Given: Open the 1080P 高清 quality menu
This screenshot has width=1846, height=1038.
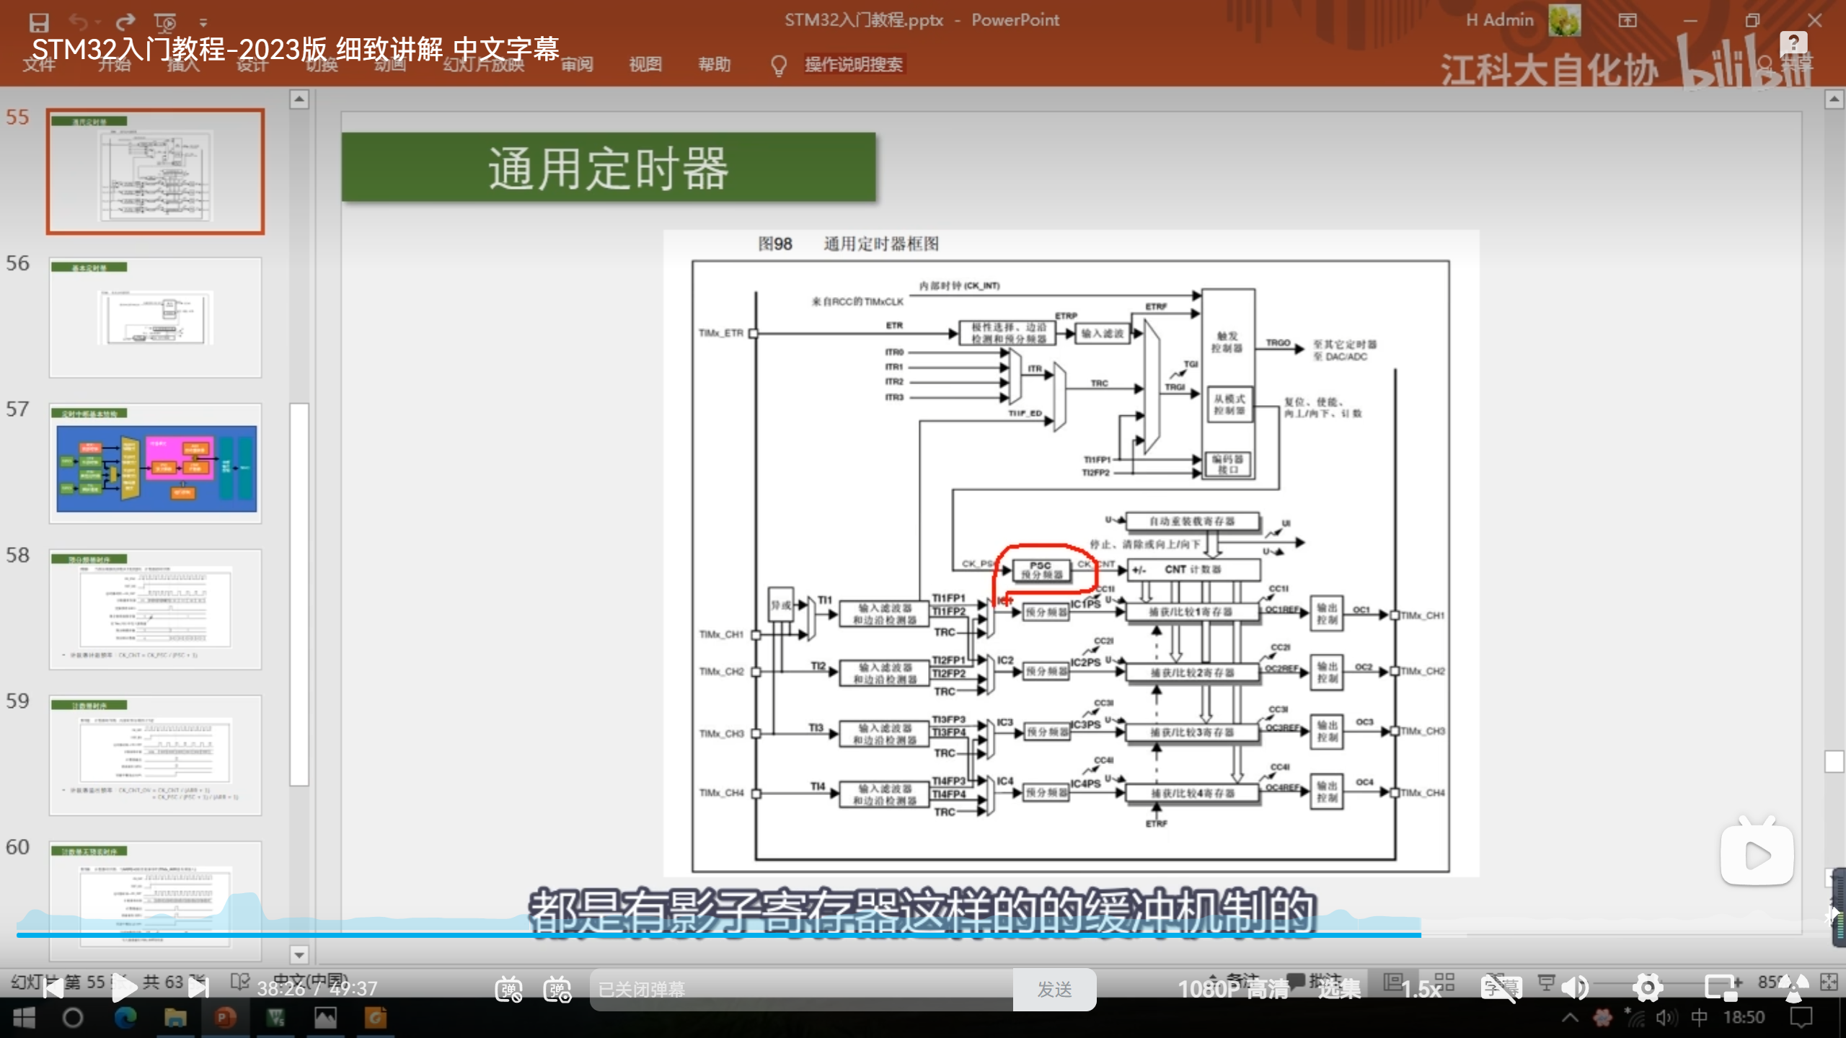Looking at the screenshot, I should (1233, 989).
